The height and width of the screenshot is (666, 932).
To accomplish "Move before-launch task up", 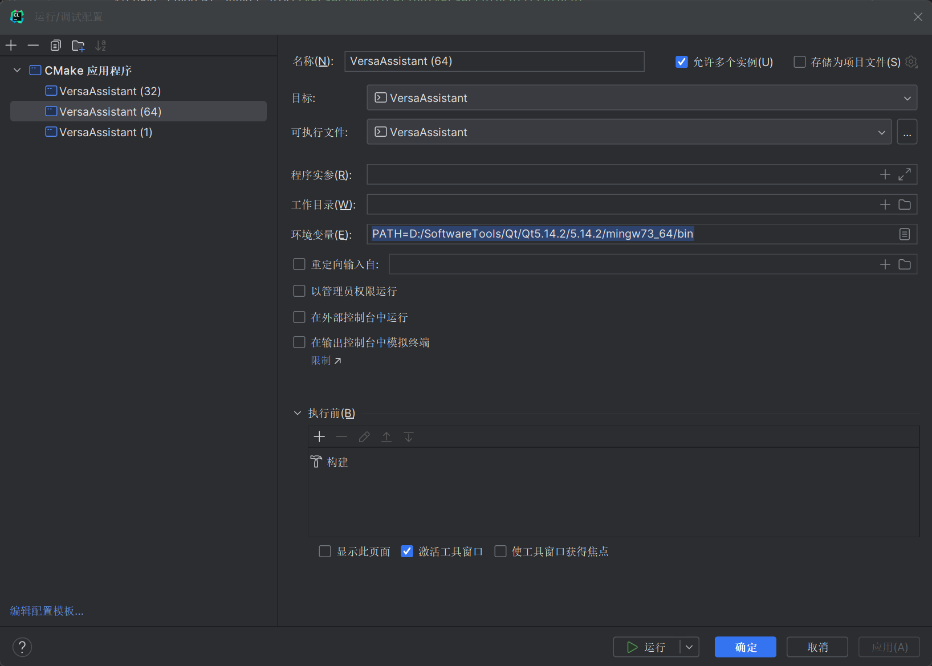I will [386, 437].
